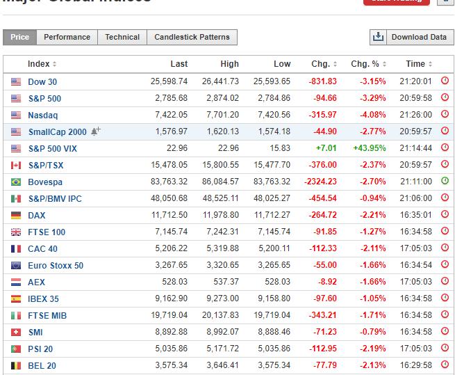Open the Euro Stoxx 50 link
The image size is (455, 375).
pos(56,266)
